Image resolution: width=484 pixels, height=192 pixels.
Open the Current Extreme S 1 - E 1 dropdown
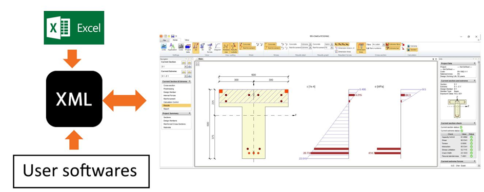(174, 76)
